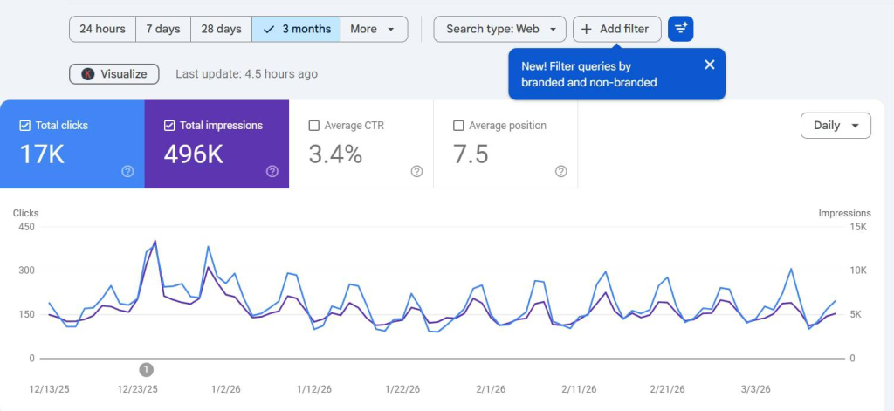Click the 15K impressions axis label
Viewport: 894px width, 411px height.
pyautogui.click(x=857, y=227)
